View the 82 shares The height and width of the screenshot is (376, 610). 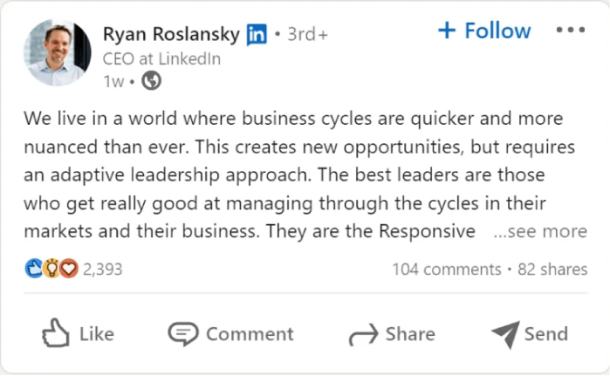[552, 270]
